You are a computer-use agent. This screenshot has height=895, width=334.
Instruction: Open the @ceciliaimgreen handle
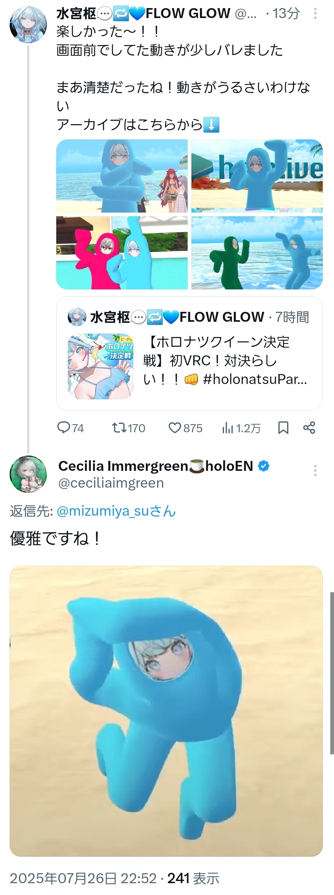pos(111,483)
